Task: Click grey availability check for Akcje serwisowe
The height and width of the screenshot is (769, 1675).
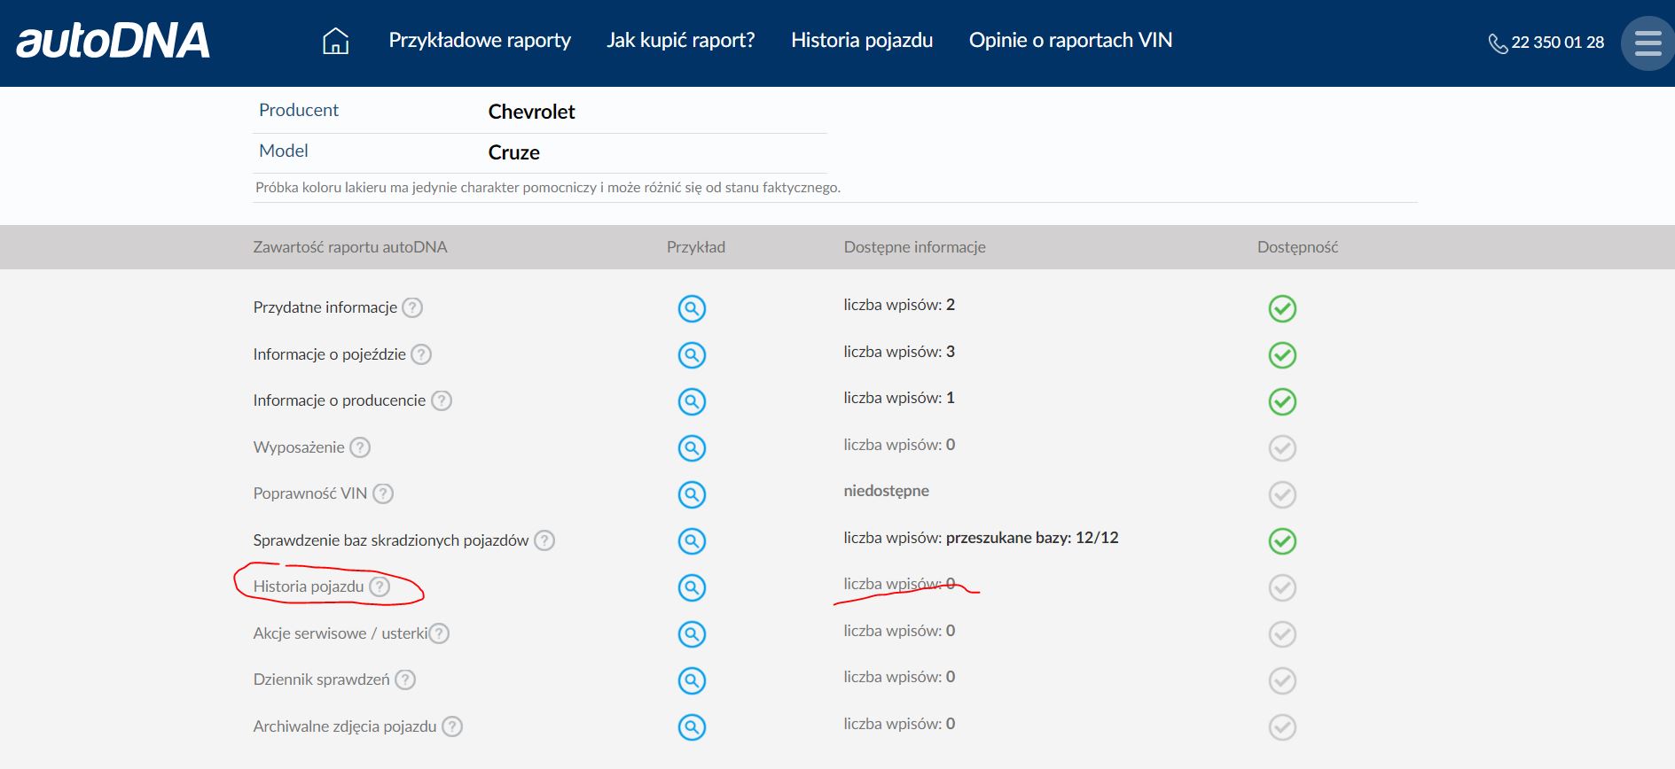Action: pos(1282,634)
